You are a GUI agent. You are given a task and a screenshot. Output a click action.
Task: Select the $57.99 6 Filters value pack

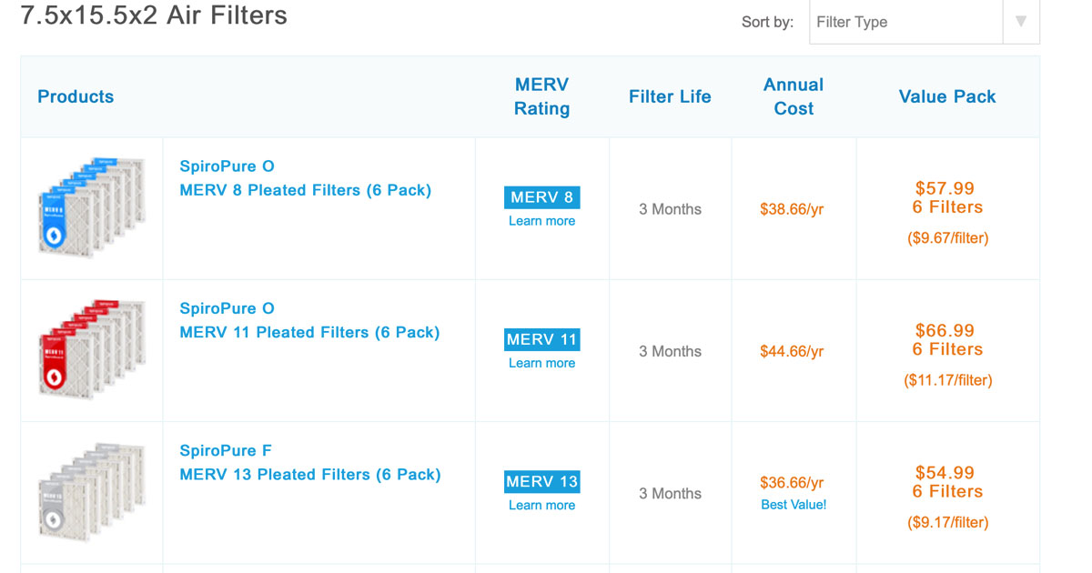[947, 197]
